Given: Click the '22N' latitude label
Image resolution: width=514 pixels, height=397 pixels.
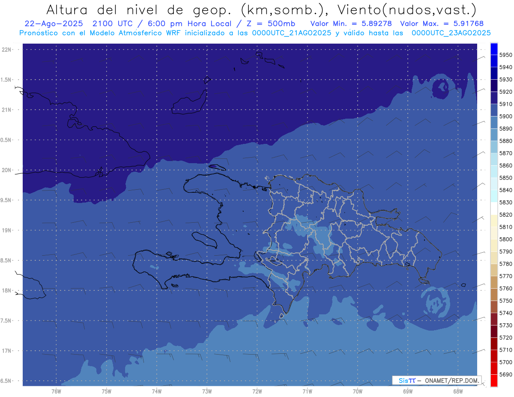Looking at the screenshot, I should pyautogui.click(x=6, y=49).
